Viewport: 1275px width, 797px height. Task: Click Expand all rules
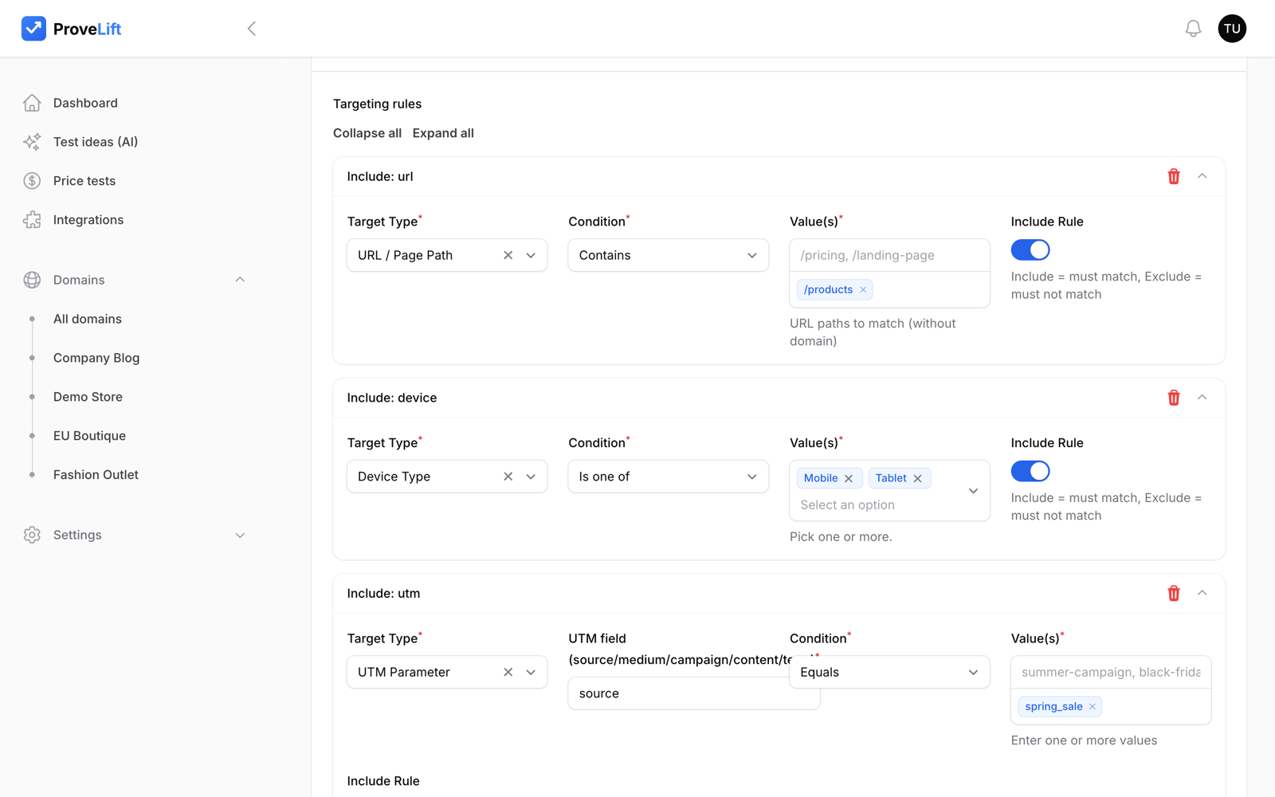point(443,133)
